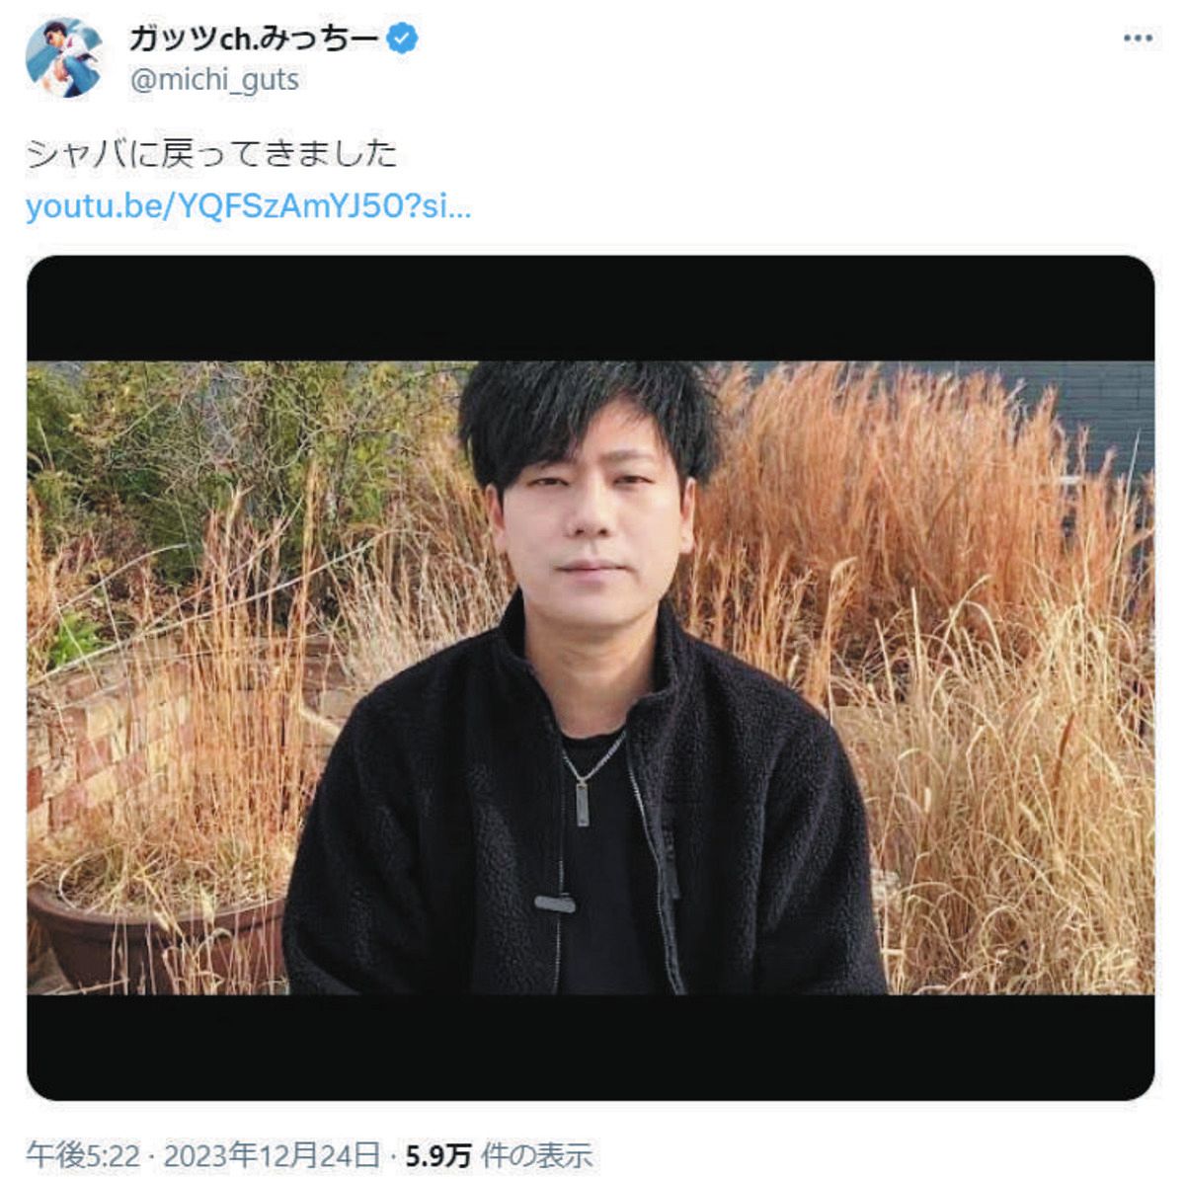The width and height of the screenshot is (1185, 1179).
Task: Click the 5.9万 view count
Action: [x=438, y=1154]
